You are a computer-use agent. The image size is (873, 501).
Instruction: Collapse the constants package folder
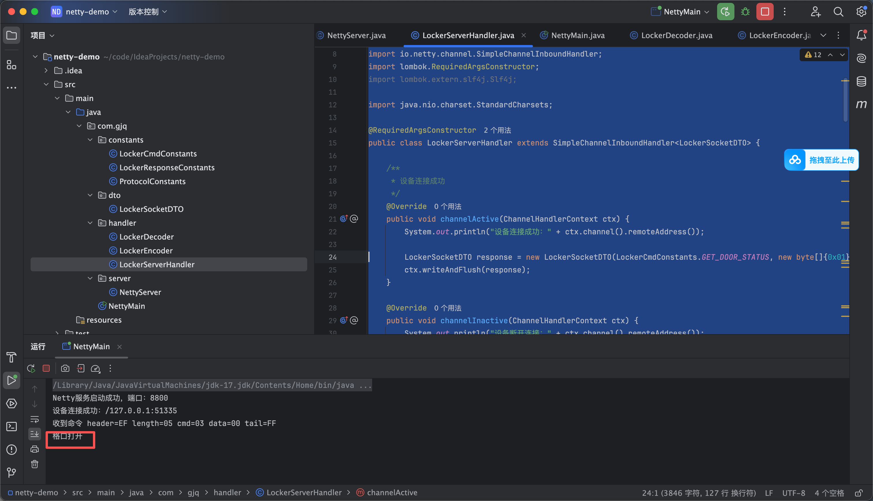point(90,140)
